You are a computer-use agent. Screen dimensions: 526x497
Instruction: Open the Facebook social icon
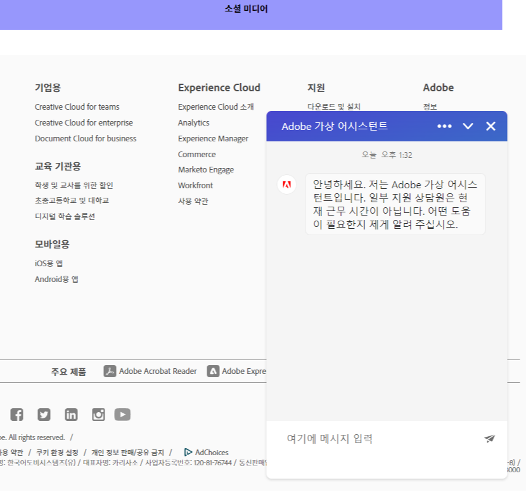coord(16,415)
